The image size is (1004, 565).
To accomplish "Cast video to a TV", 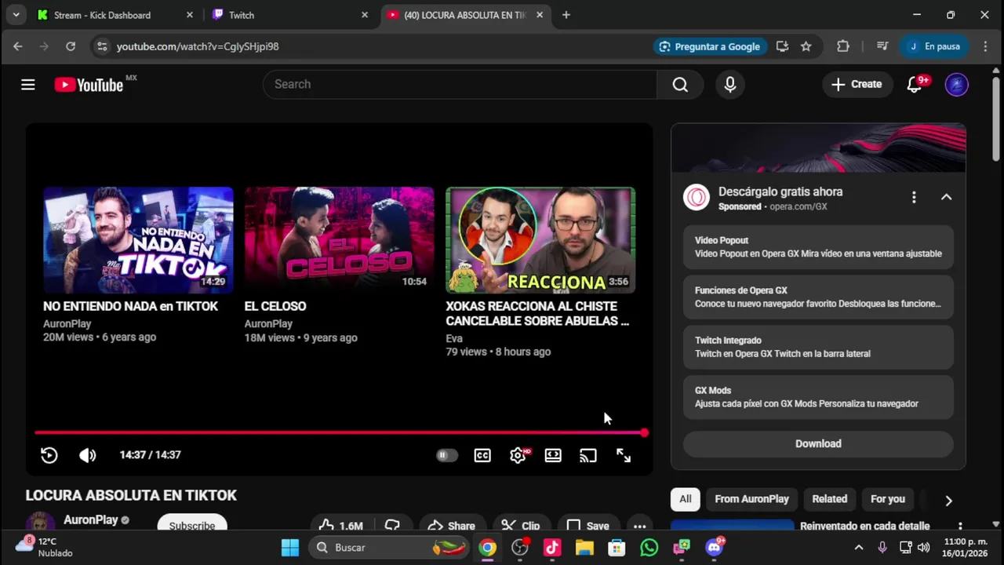I will tap(588, 455).
